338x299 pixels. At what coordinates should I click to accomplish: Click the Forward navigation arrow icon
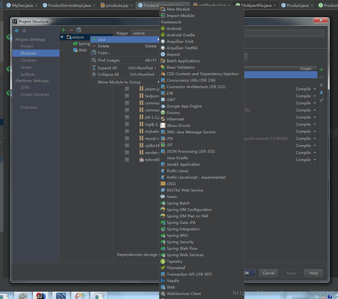[x=24, y=30]
